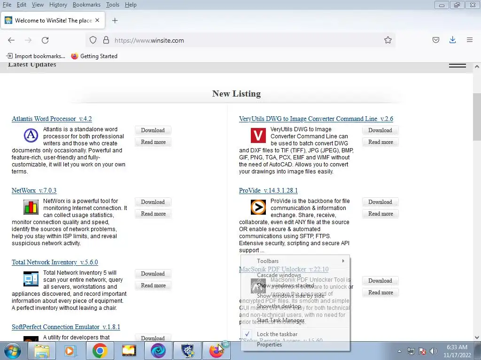Download Atlantis Word Processor
Image resolution: width=481 pixels, height=360 pixels.
coord(153,130)
